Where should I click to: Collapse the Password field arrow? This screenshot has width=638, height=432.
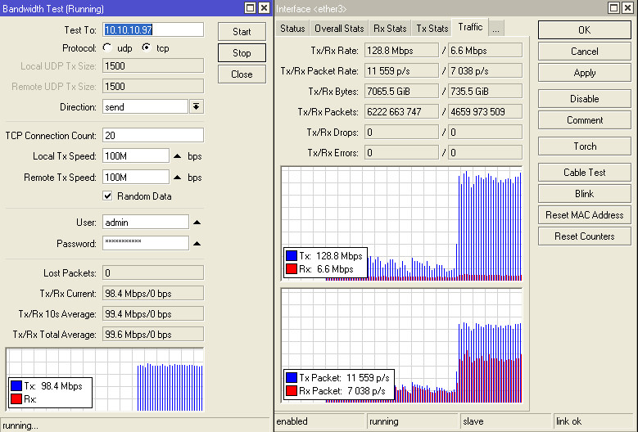197,243
